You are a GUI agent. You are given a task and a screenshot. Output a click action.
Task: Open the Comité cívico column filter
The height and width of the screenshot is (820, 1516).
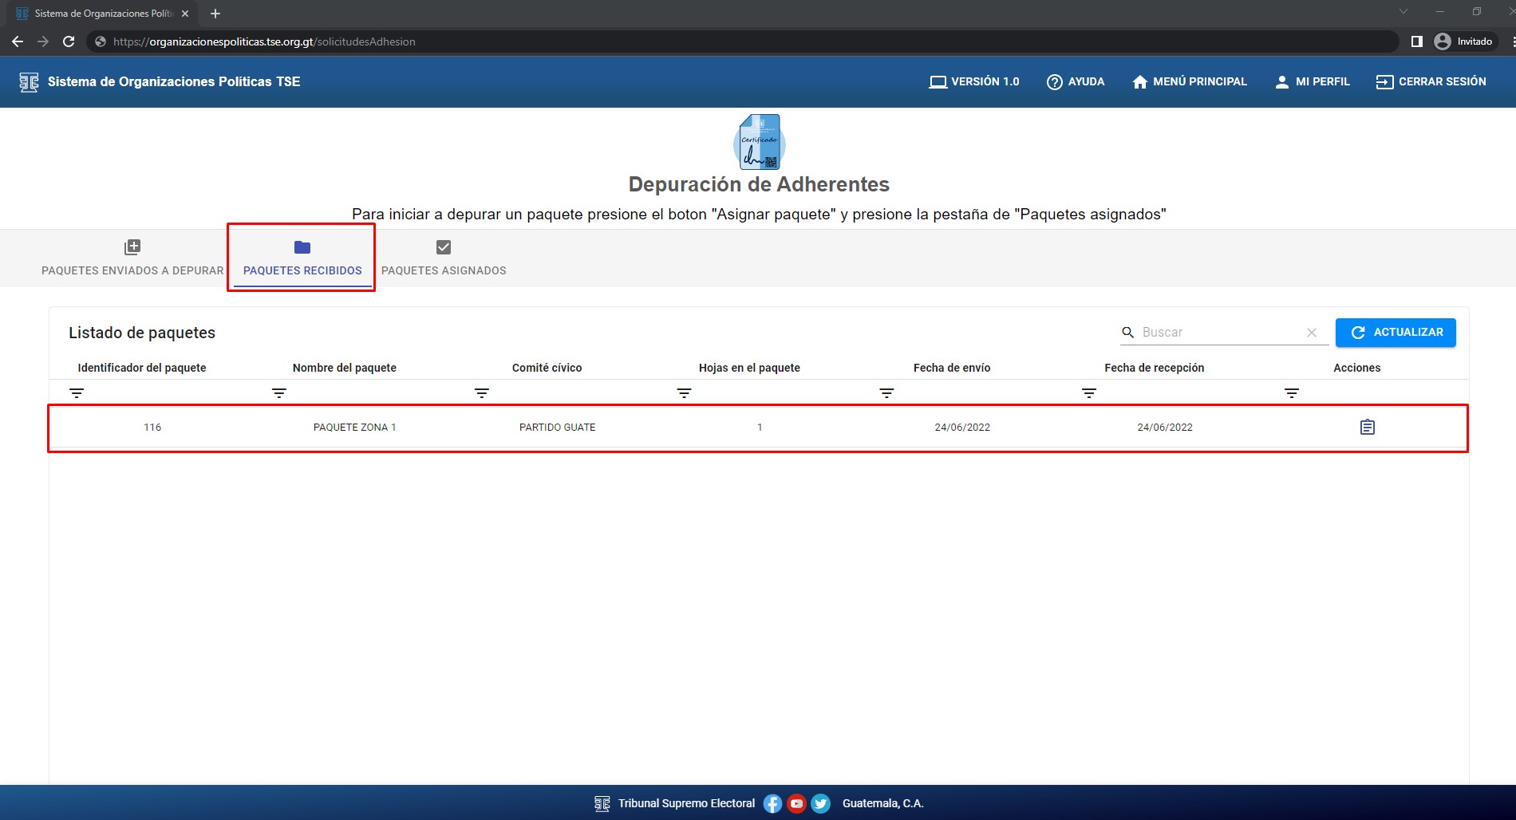tap(480, 392)
